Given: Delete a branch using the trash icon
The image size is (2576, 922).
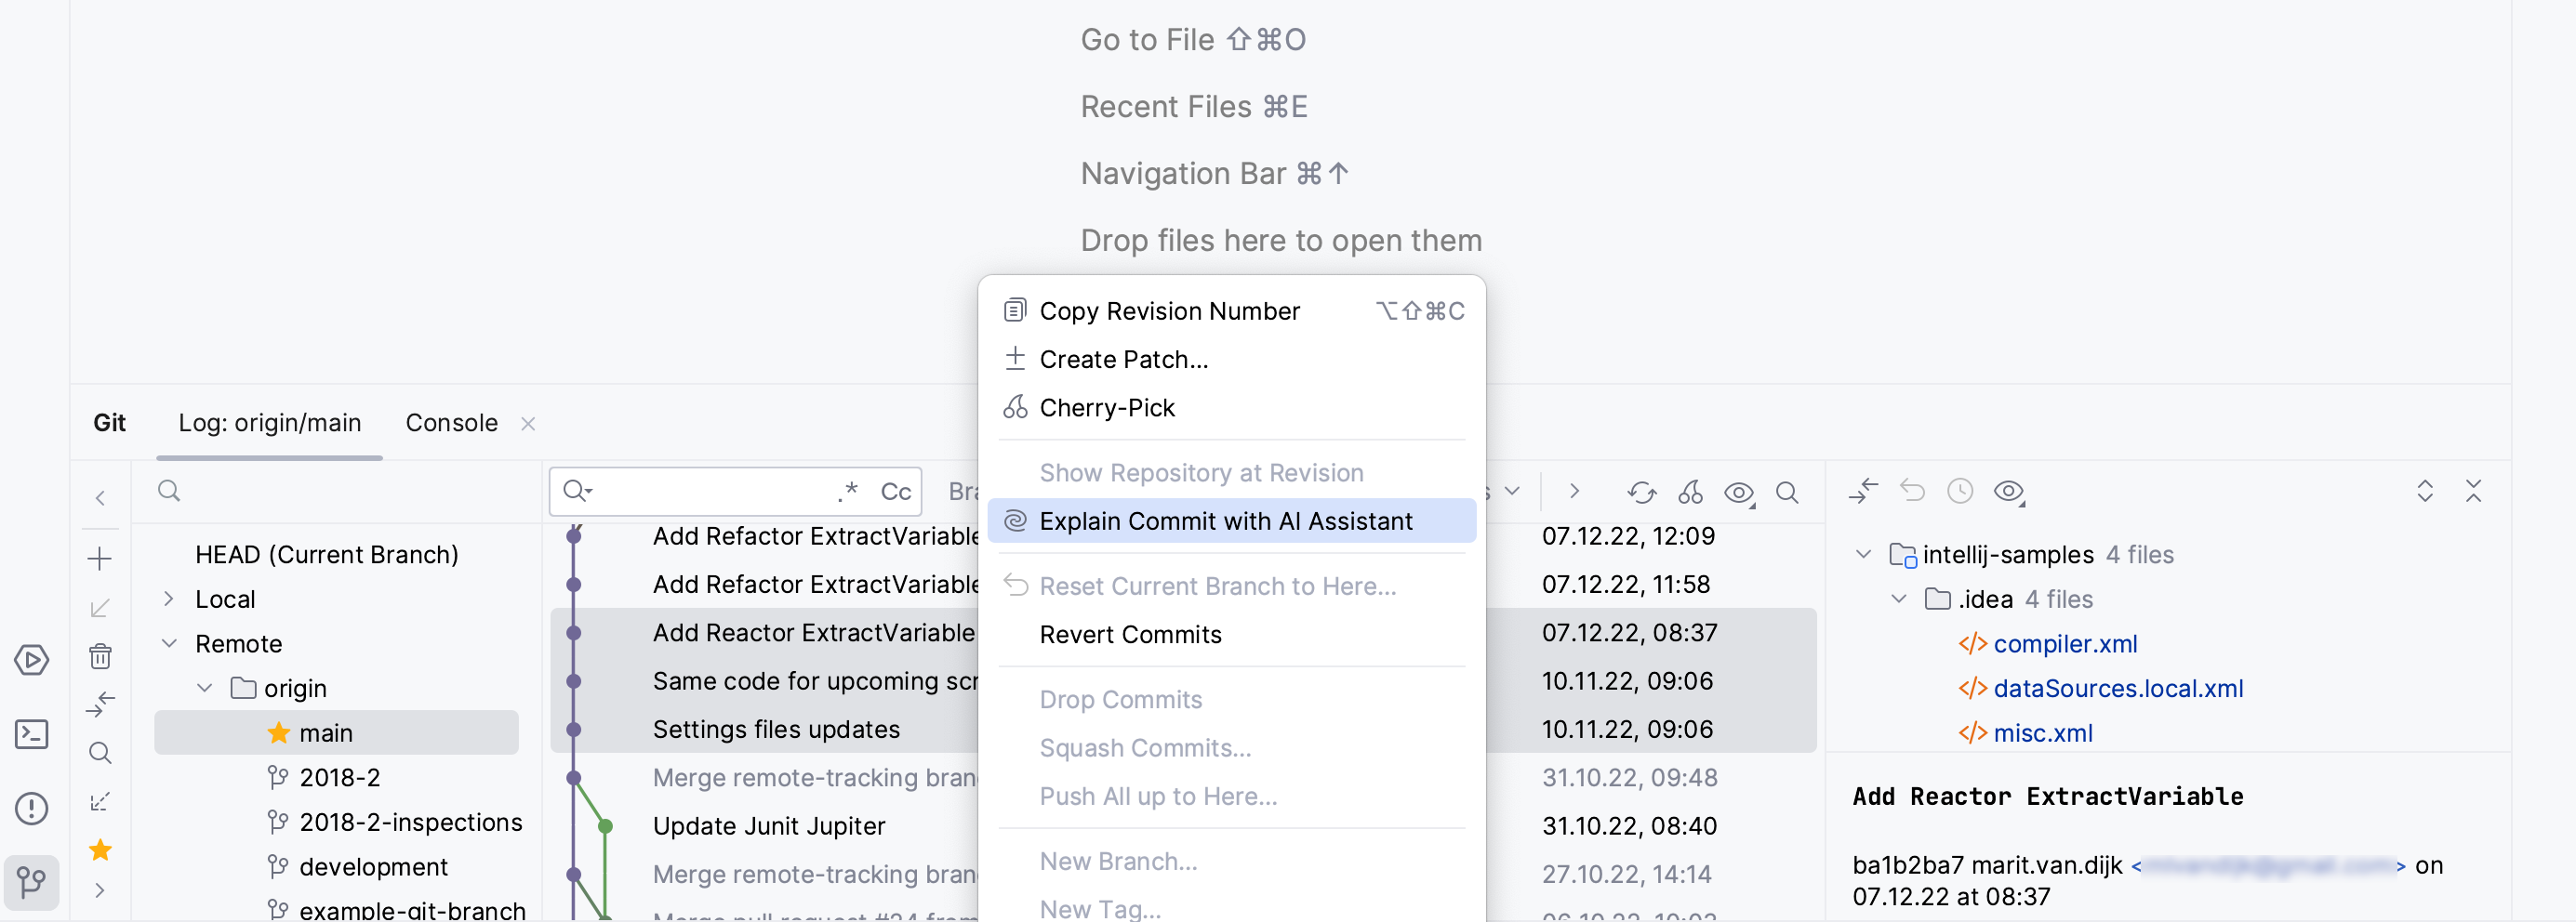Looking at the screenshot, I should [100, 656].
